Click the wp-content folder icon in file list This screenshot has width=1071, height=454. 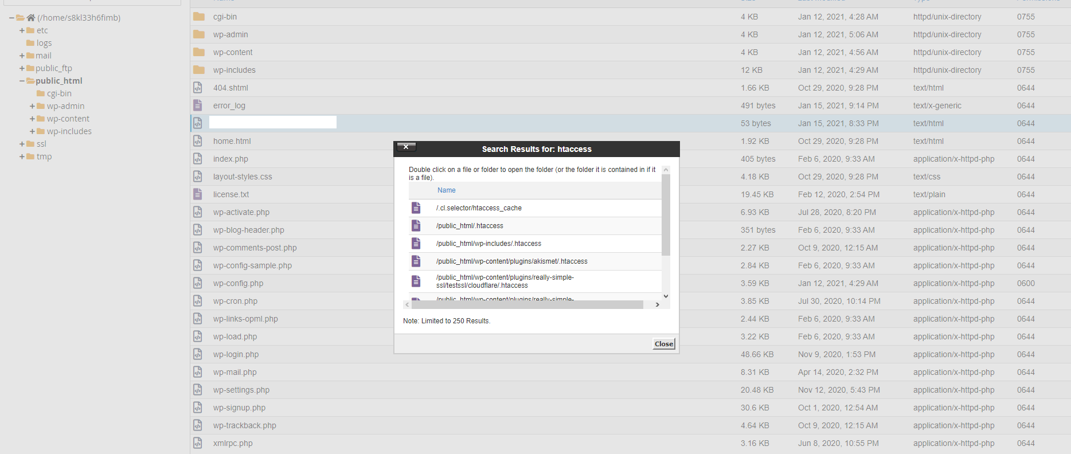(x=199, y=52)
